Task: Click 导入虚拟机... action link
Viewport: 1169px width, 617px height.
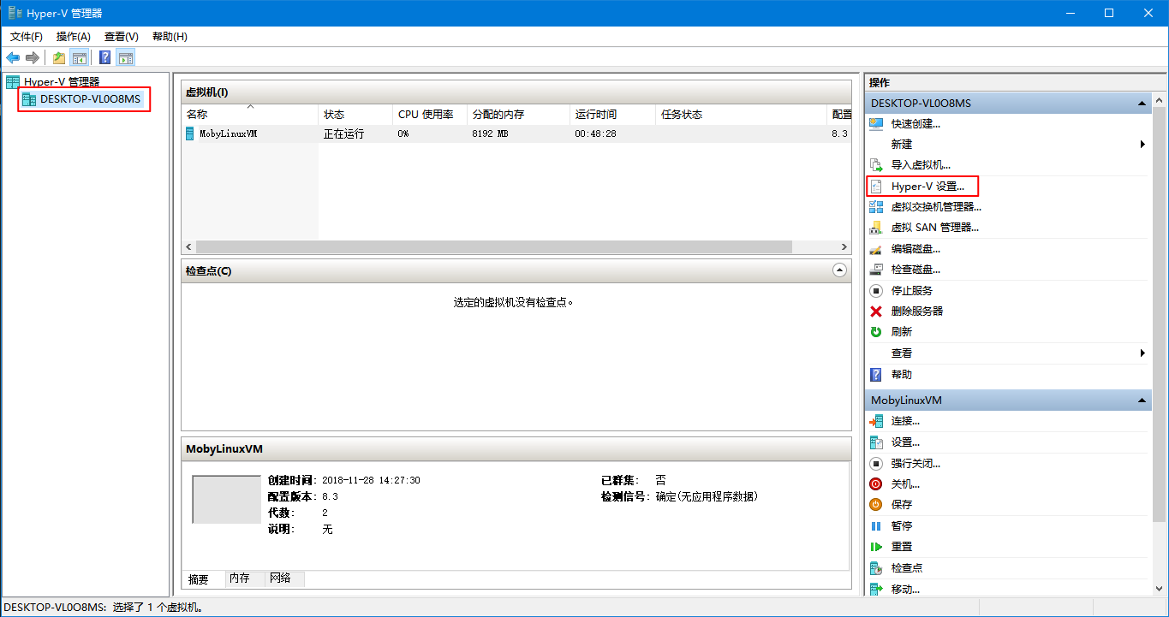Action: pos(921,164)
